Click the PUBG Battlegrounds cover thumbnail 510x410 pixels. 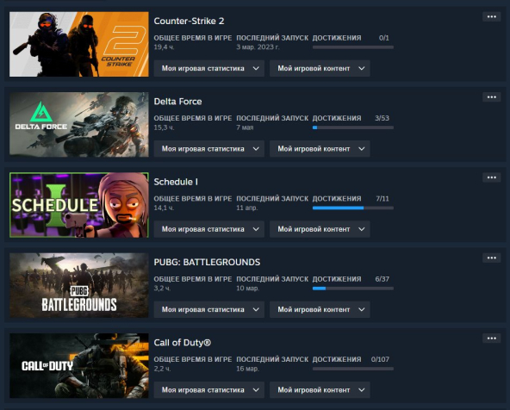[79, 285]
